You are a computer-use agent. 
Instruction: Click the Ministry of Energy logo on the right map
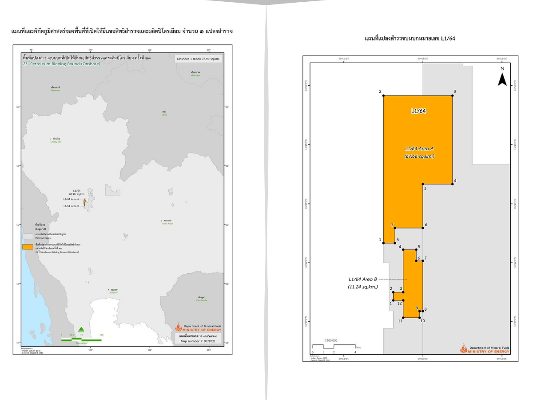(x=464, y=348)
